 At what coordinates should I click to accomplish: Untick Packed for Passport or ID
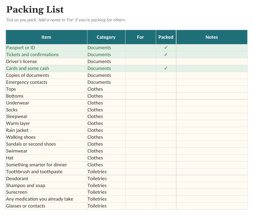(166, 48)
